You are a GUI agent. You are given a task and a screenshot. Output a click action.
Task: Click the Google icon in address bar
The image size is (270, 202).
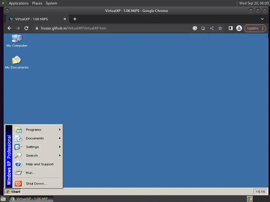click(x=195, y=28)
